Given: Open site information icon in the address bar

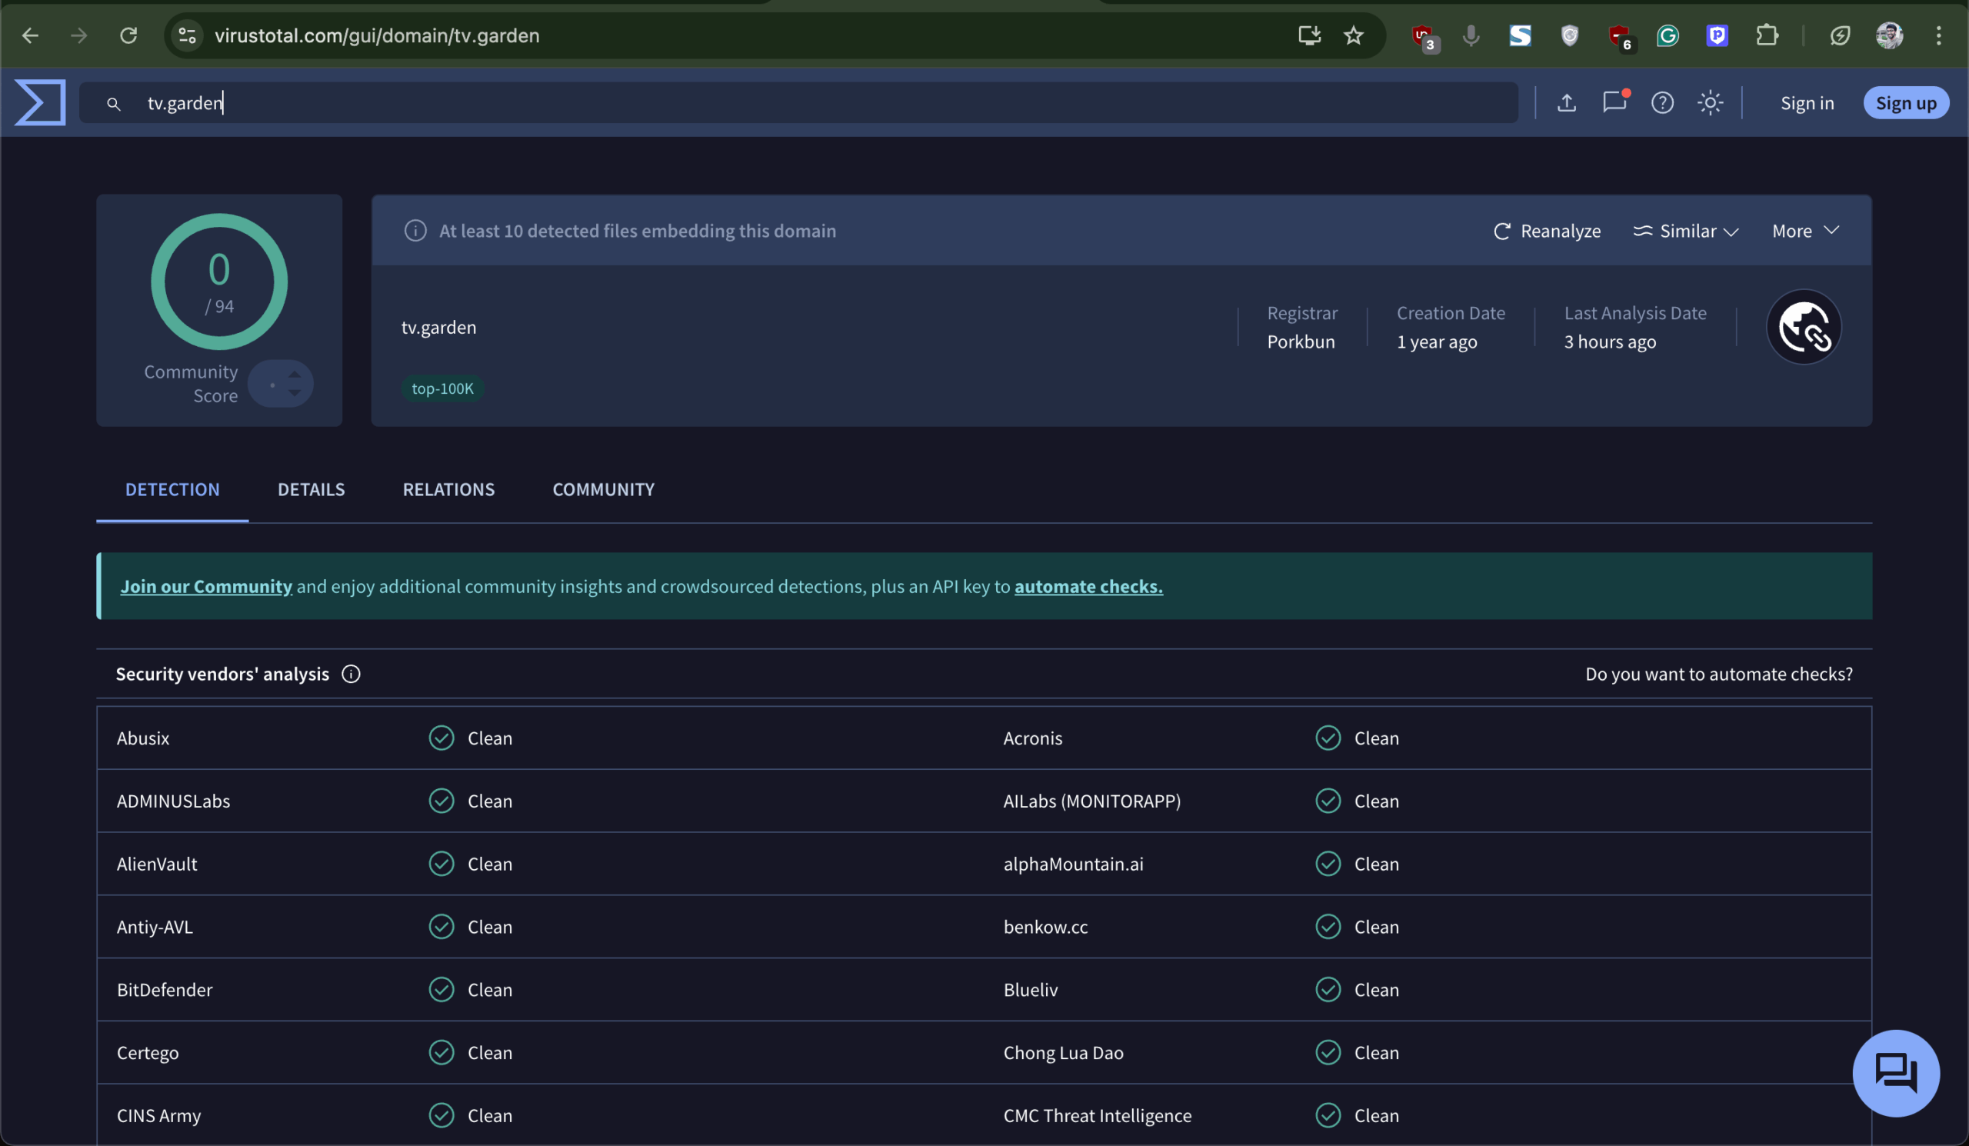Looking at the screenshot, I should [188, 35].
